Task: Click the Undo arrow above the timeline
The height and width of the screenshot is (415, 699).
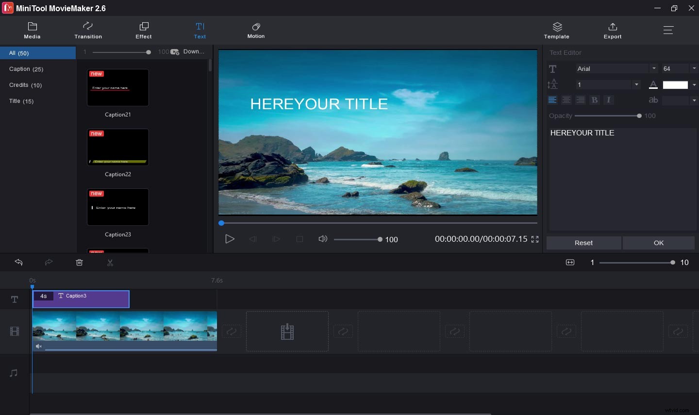Action: tap(18, 262)
